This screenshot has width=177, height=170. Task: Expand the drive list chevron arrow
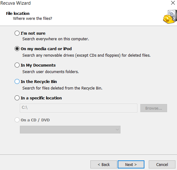pyautogui.click(x=117, y=129)
